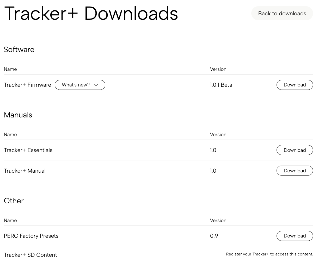Click the Software section heading
318x263 pixels.
pos(19,49)
